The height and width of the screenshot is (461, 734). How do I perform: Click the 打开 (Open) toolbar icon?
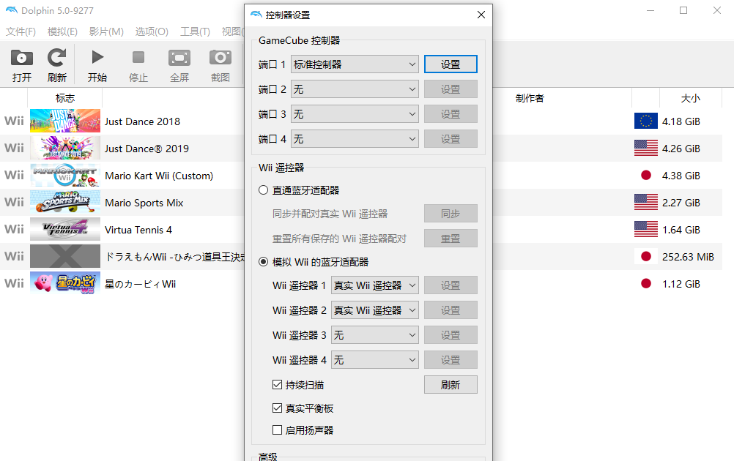pyautogui.click(x=21, y=58)
